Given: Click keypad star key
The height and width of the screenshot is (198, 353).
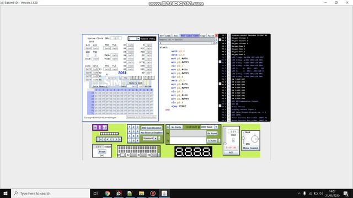Looking at the screenshot, I should tap(130, 140).
